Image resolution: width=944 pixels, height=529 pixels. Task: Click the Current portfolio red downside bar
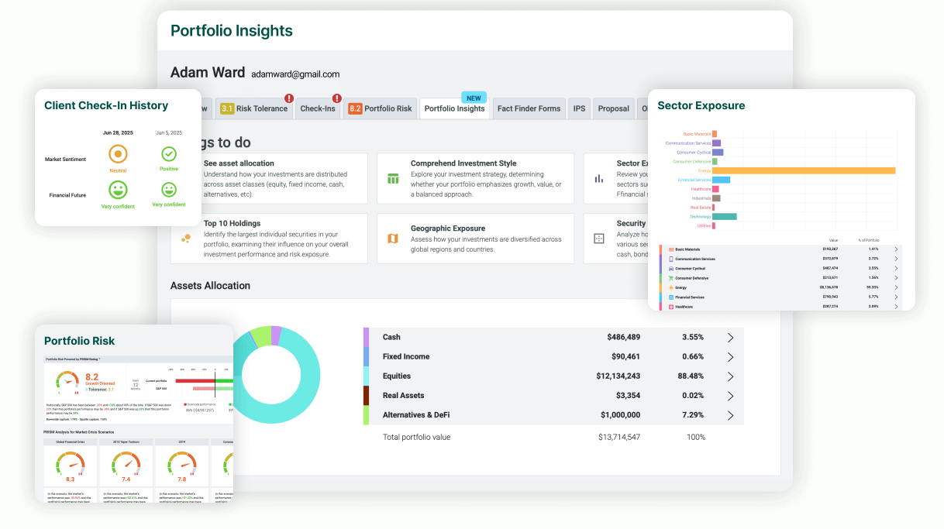click(195, 380)
